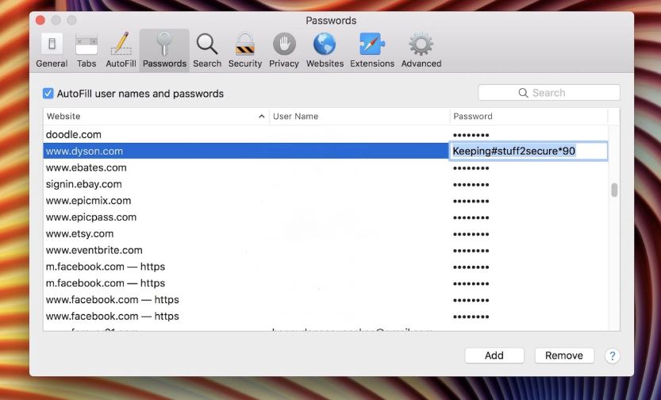Open Websites preferences globe icon

(x=325, y=50)
